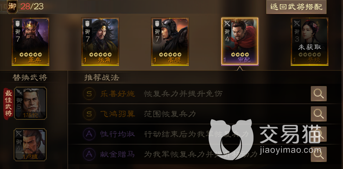Click the magnifier icon for 飞鸿羽翼
343x169 pixels.
(319, 114)
